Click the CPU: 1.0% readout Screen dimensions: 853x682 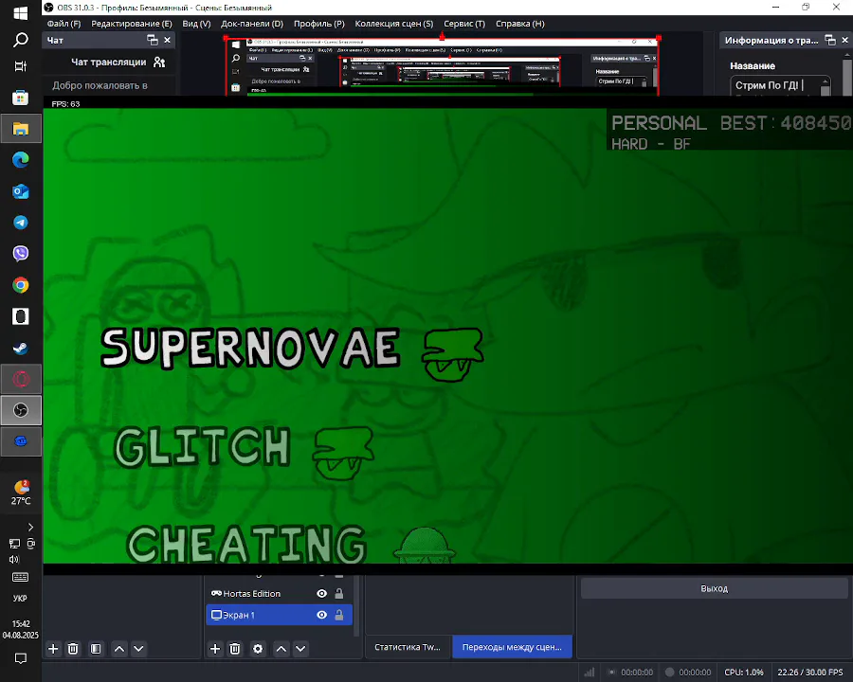click(744, 673)
